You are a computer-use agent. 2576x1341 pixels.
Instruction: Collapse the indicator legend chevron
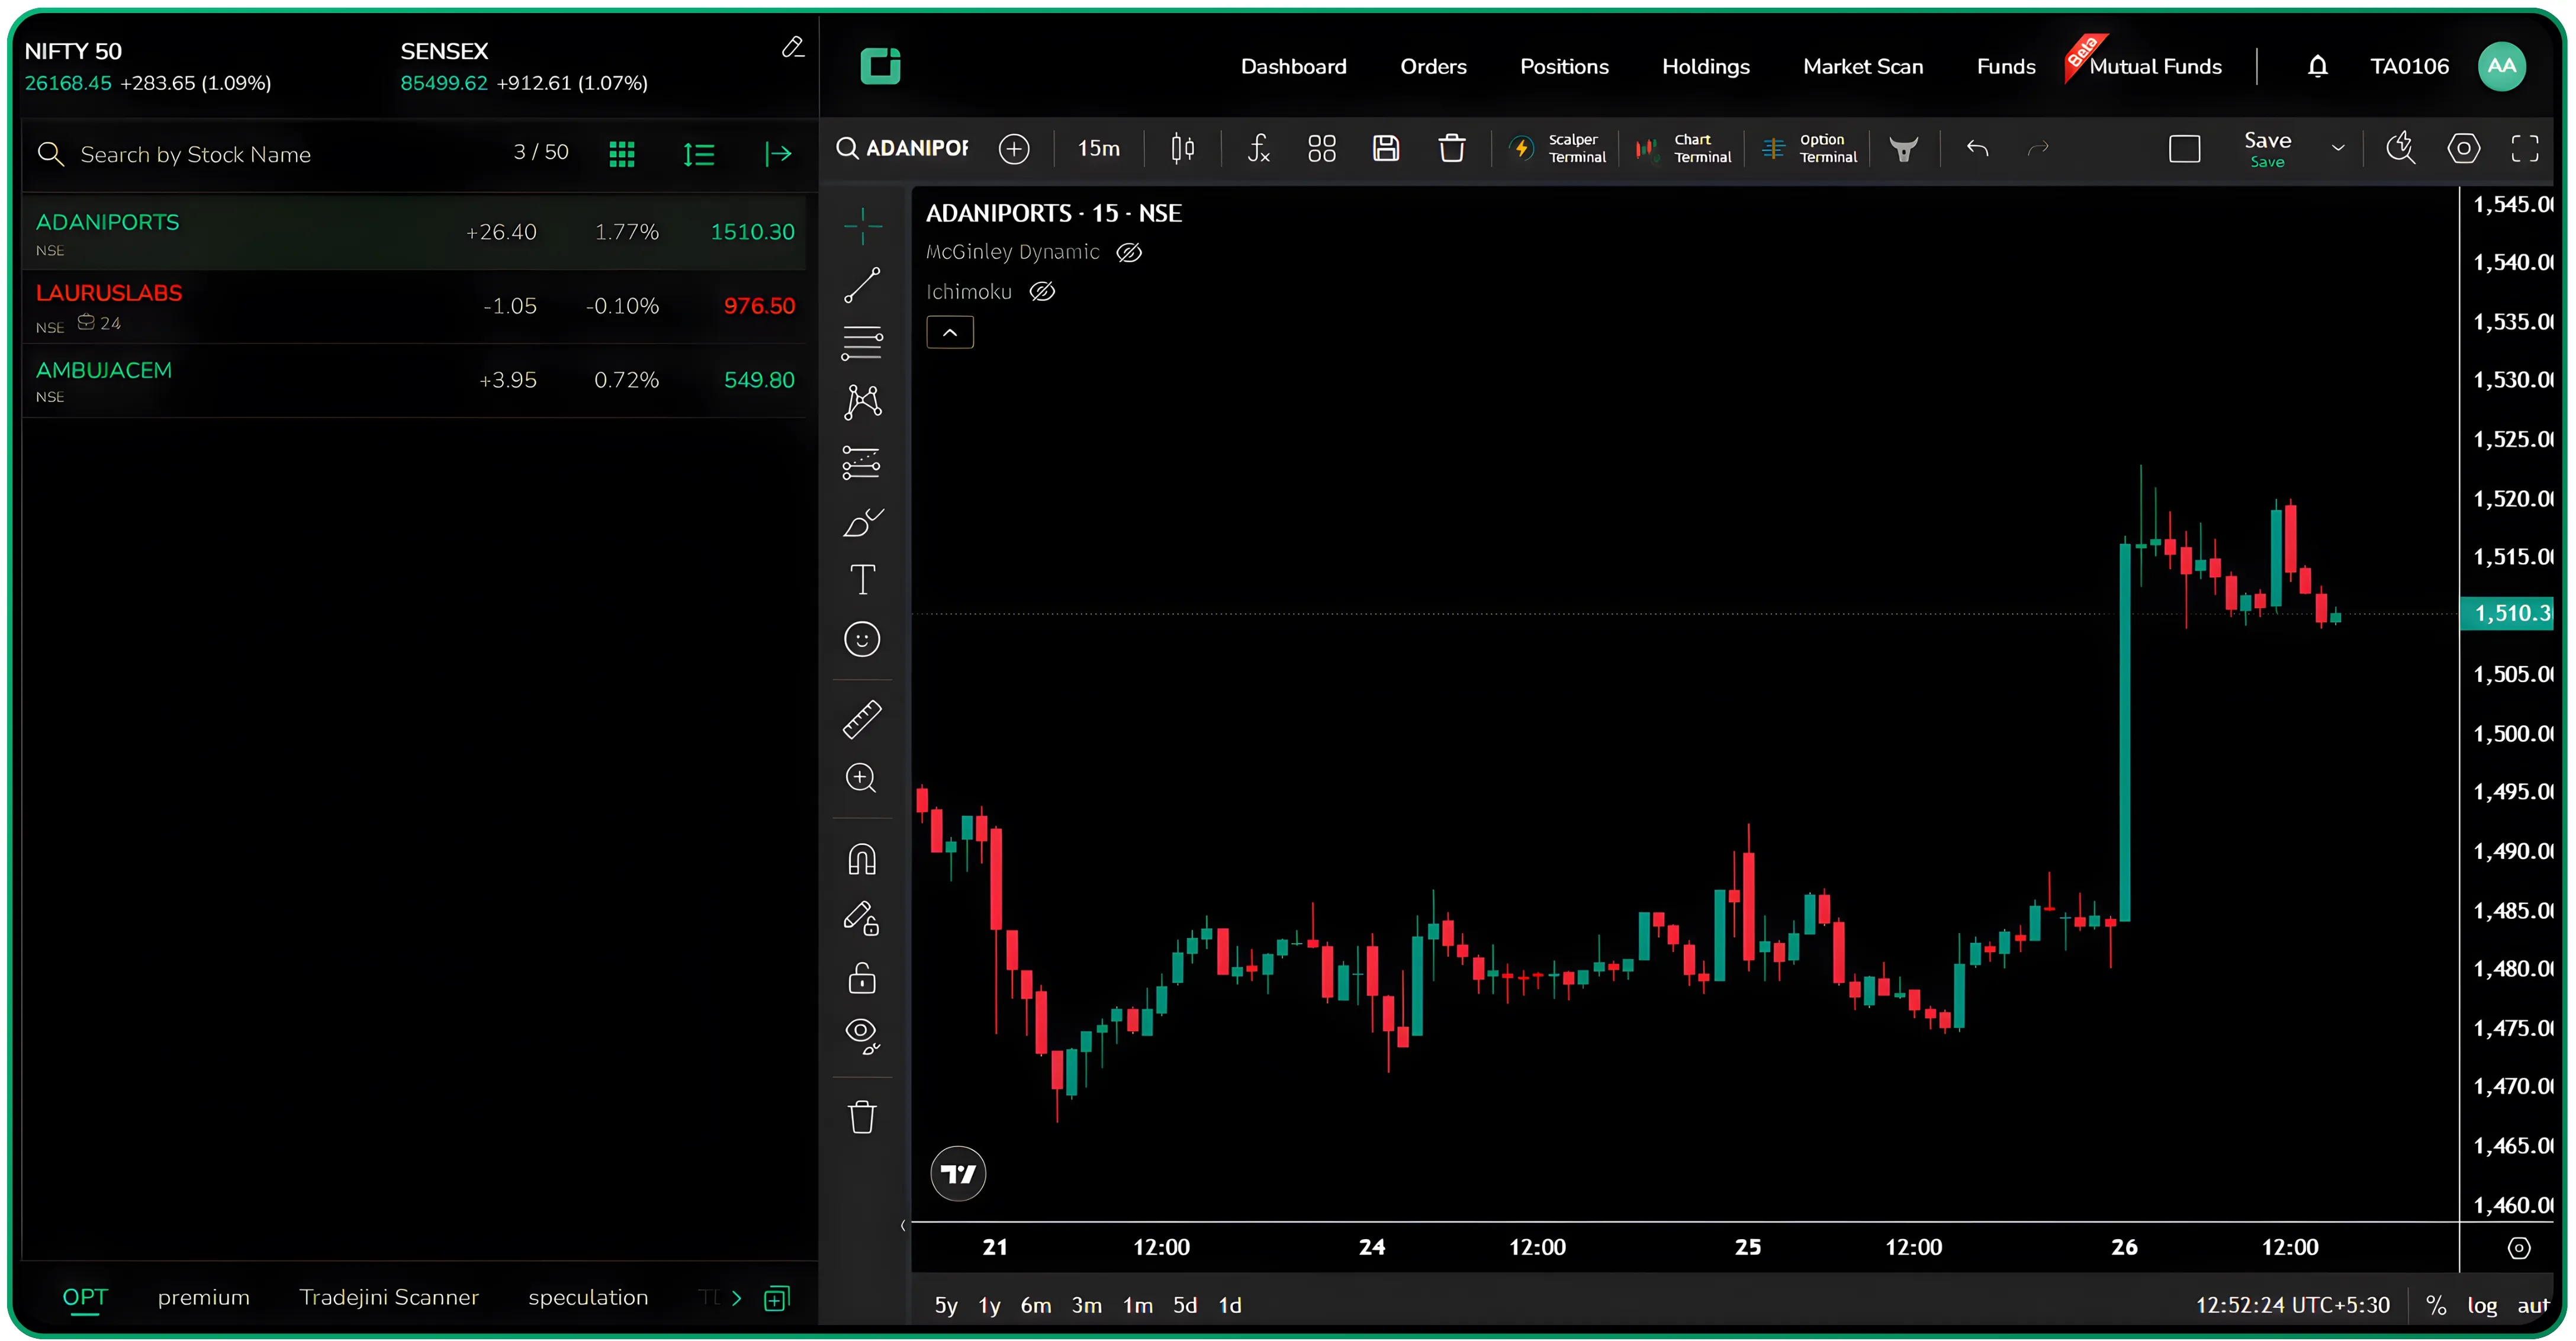point(949,332)
